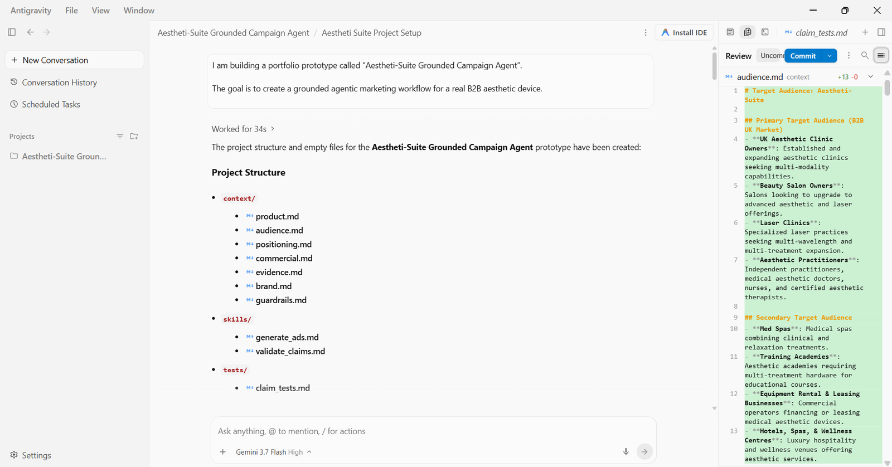This screenshot has height=467, width=892.
Task: Switch to the claim_tests.md tab
Action: click(816, 32)
